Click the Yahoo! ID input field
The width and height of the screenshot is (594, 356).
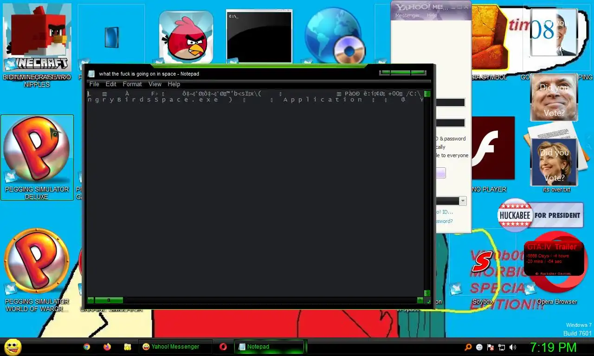tap(450, 102)
